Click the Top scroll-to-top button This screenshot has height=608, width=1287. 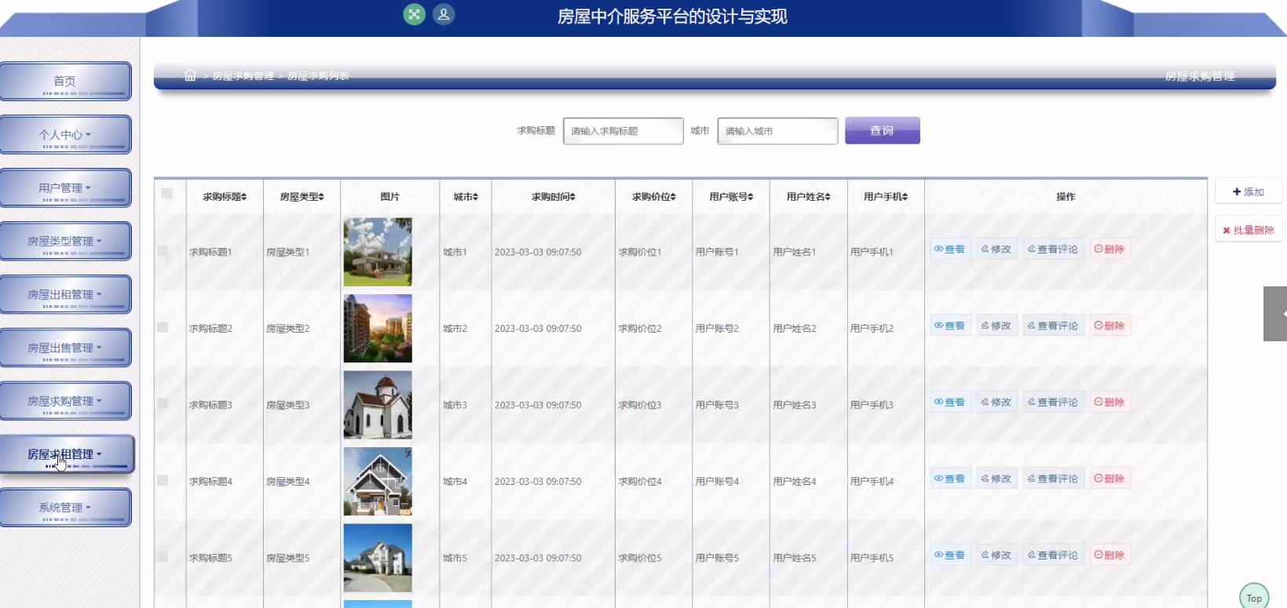1254,597
